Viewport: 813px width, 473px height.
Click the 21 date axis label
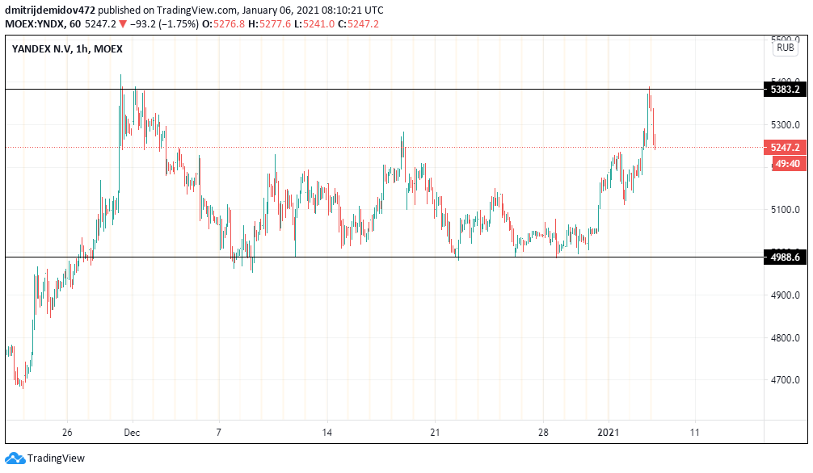435,432
